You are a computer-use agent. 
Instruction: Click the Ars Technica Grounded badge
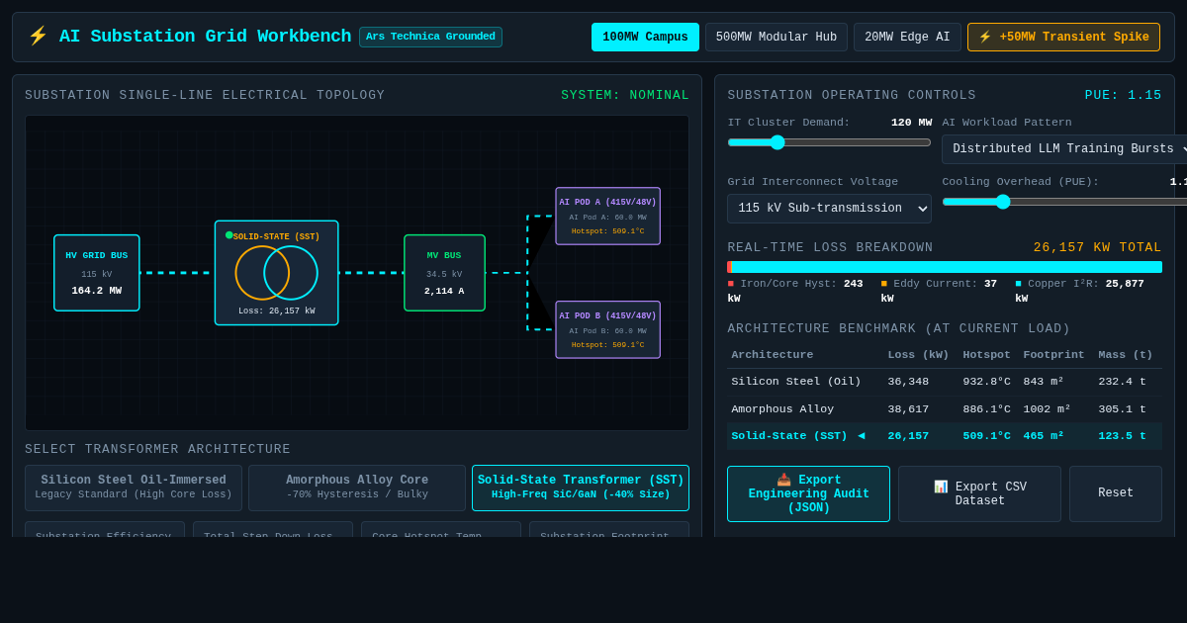pos(430,37)
